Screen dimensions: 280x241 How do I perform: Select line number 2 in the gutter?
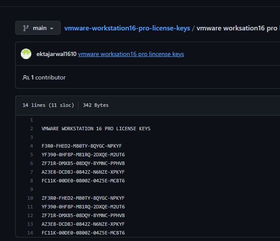click(32, 129)
